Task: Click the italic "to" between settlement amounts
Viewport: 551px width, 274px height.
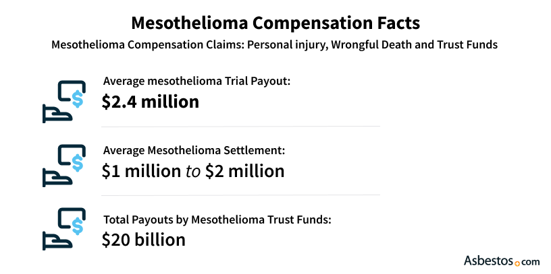Action: [x=192, y=172]
